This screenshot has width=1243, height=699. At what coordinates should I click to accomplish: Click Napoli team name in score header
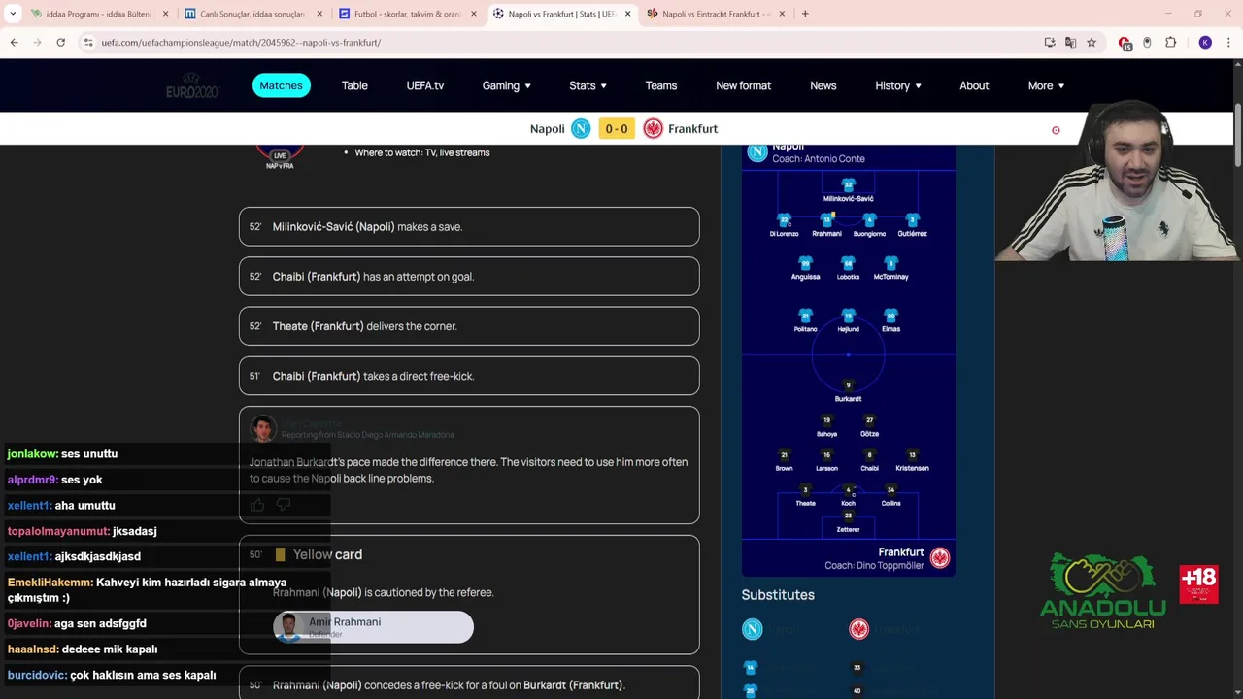[x=547, y=128]
